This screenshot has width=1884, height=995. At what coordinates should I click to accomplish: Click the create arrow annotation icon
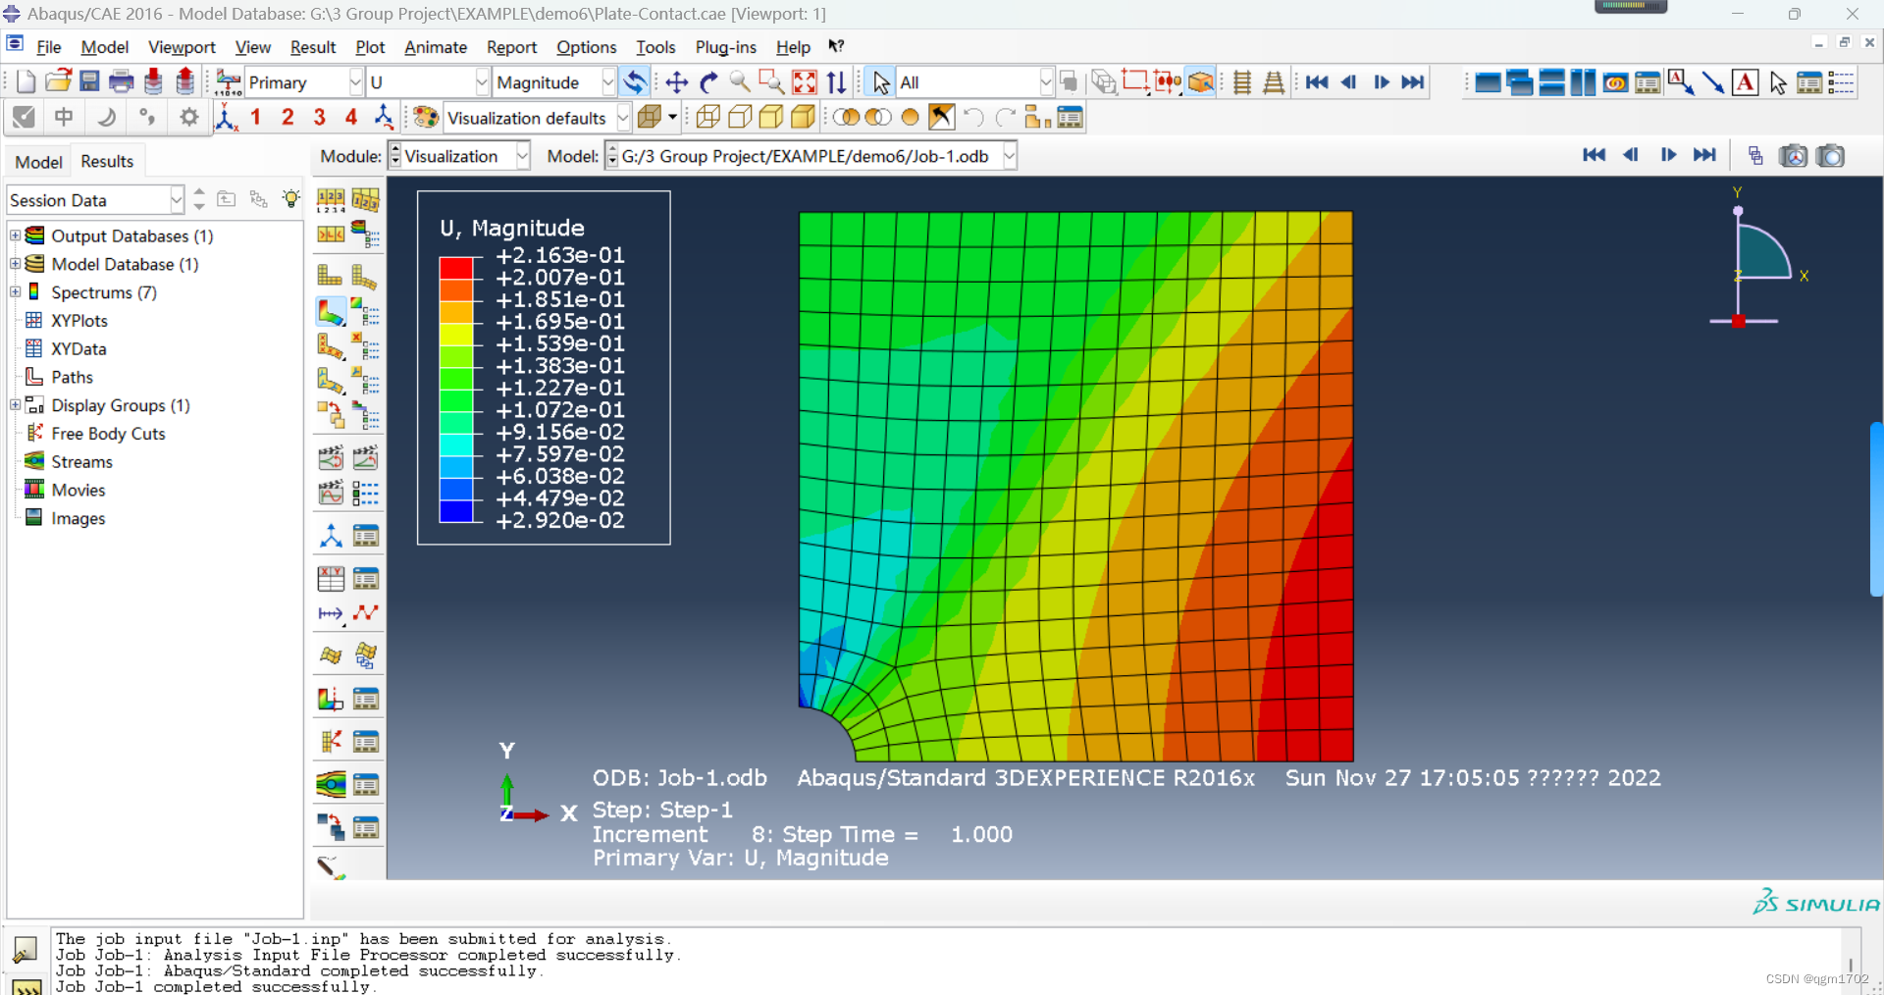[x=1713, y=82]
